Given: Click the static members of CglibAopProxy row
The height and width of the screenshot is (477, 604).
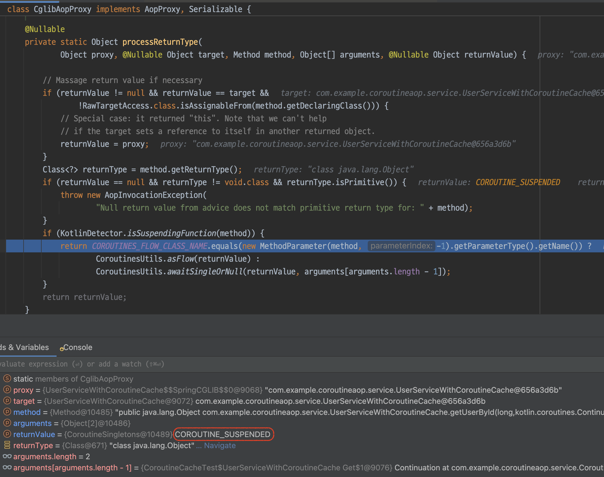Looking at the screenshot, I should click(x=73, y=379).
